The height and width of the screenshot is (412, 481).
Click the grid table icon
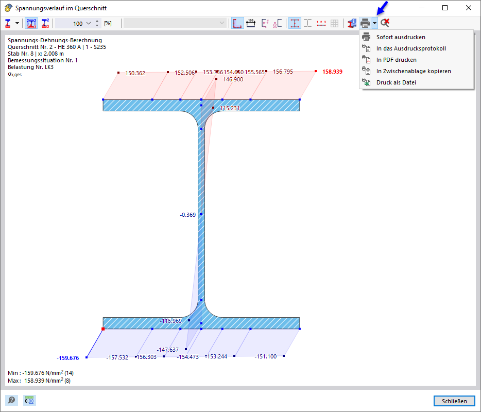334,23
